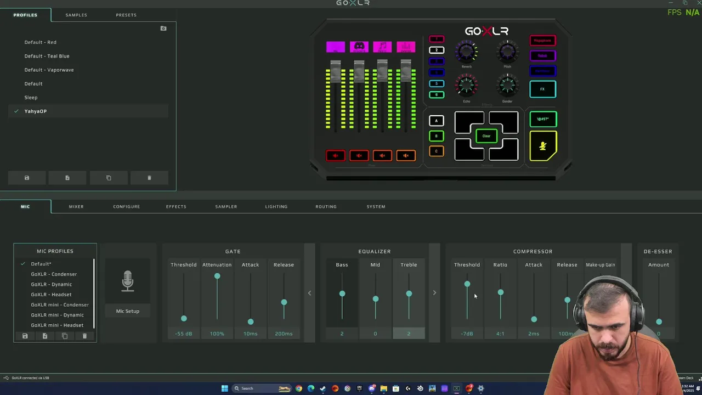The height and width of the screenshot is (395, 702).
Task: Show next equalizer bands with right arrow
Action: click(434, 293)
